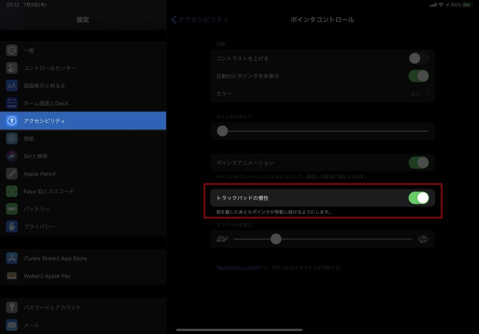Toggle the コントラストを上げる switch

coord(418,58)
